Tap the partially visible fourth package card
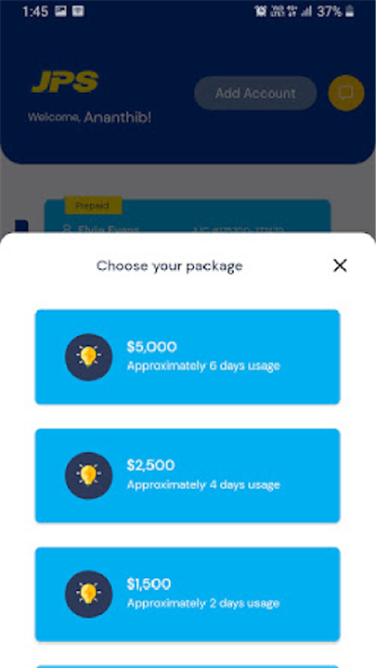Screen dimensions: 376x668 [188, 666]
